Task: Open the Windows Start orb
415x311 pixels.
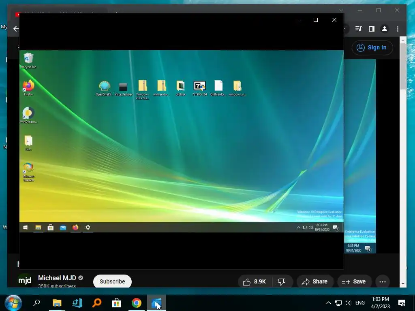Action: point(13,302)
